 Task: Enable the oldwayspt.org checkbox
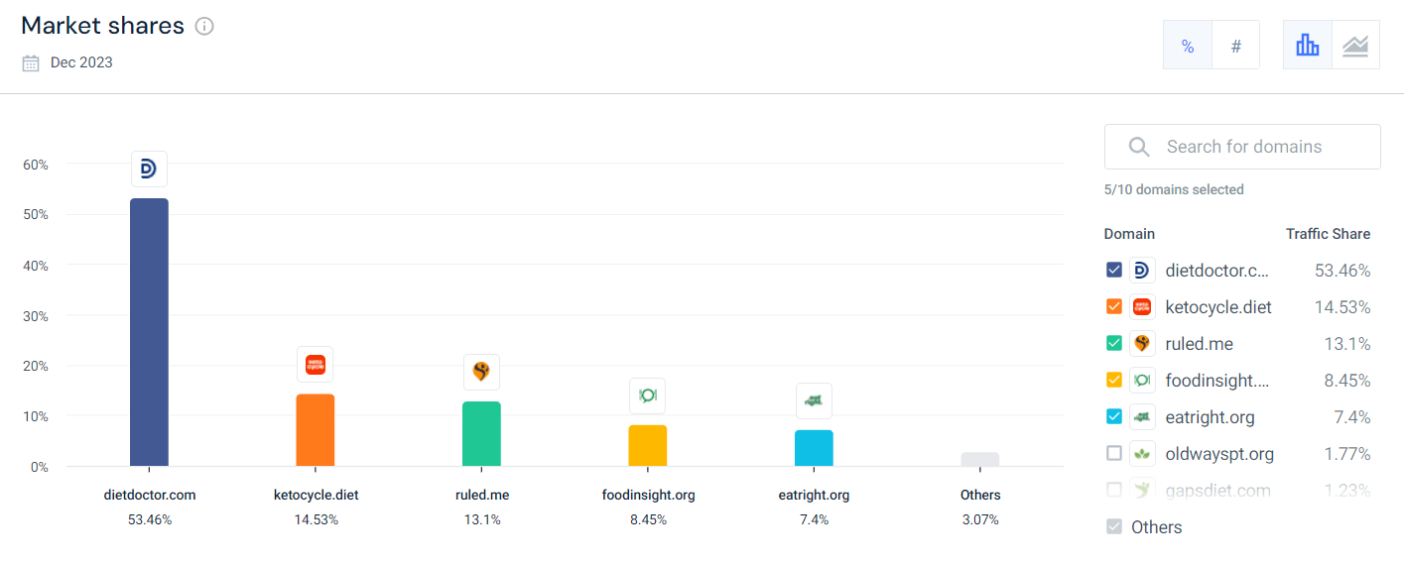1114,453
